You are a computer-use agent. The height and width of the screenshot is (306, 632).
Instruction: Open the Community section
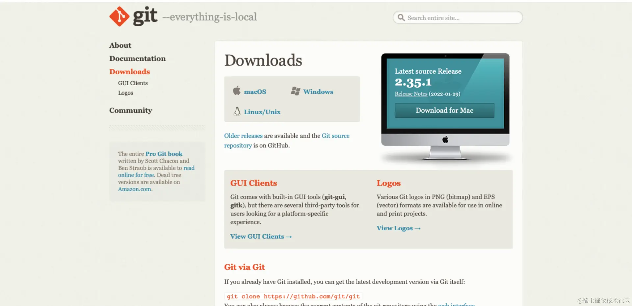131,111
